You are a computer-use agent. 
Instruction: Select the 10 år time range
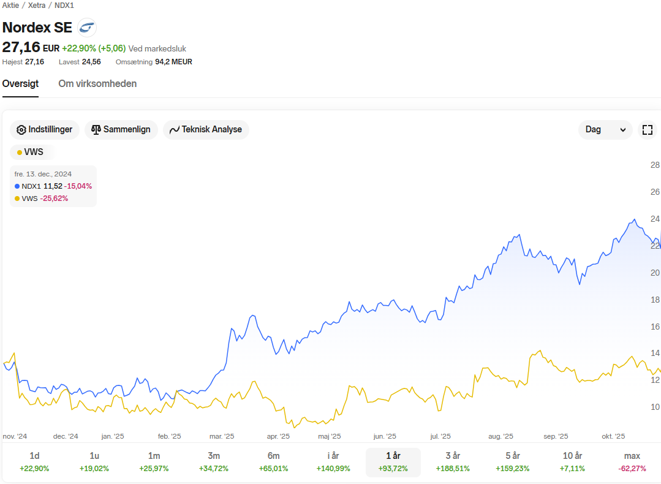tap(572, 462)
